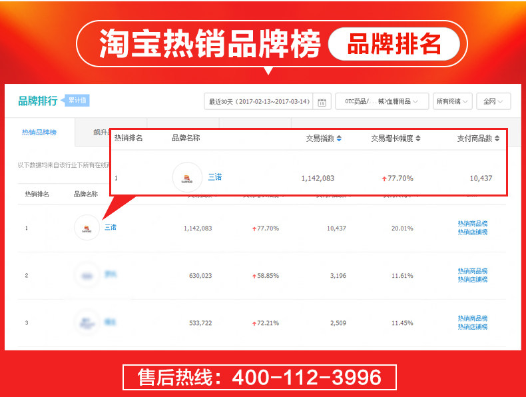
Task: Click the 3,196 paid items value
Action: coord(338,276)
